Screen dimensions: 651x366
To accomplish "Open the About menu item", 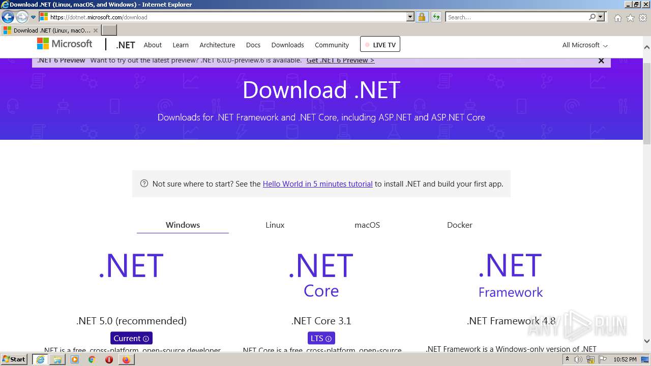I will (x=153, y=45).
